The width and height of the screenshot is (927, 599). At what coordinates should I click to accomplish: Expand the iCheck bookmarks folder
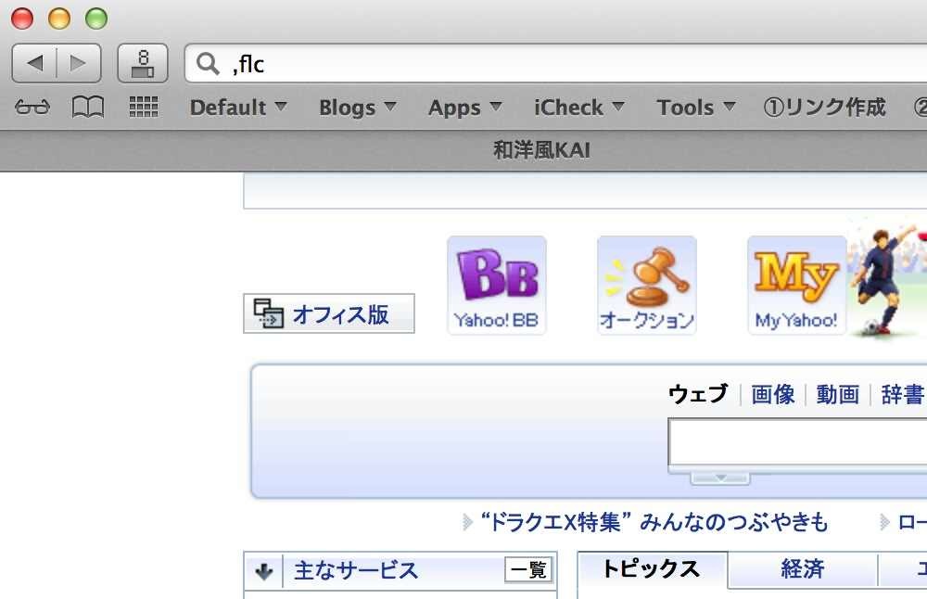coord(579,108)
